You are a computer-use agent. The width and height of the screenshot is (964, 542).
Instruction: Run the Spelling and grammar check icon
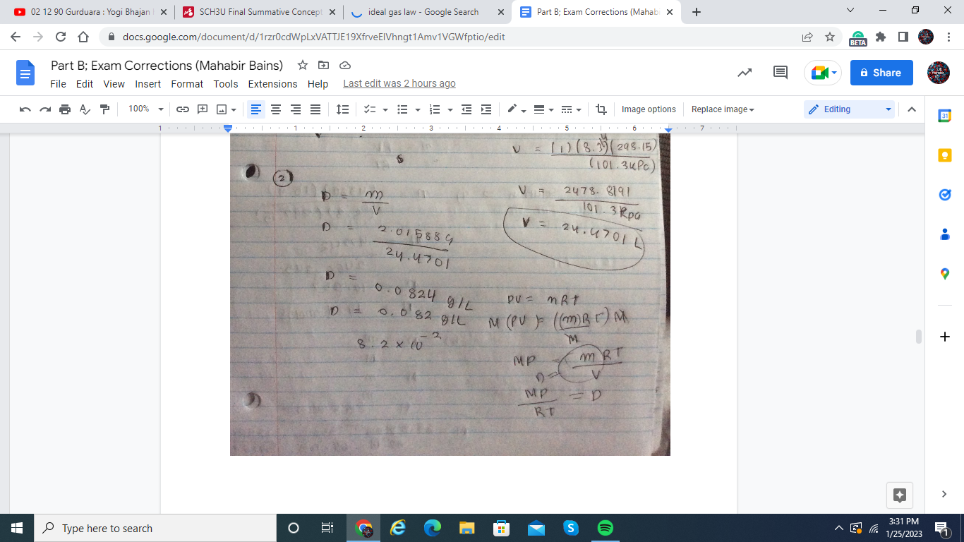point(85,109)
